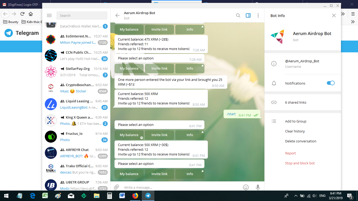The height and width of the screenshot is (201, 358).
Task: Open the Fructus_io channel
Action: click(76, 137)
